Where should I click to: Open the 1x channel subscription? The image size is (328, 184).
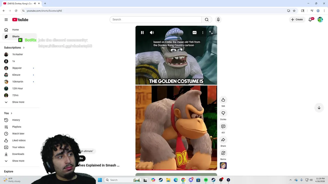pyautogui.click(x=19, y=61)
